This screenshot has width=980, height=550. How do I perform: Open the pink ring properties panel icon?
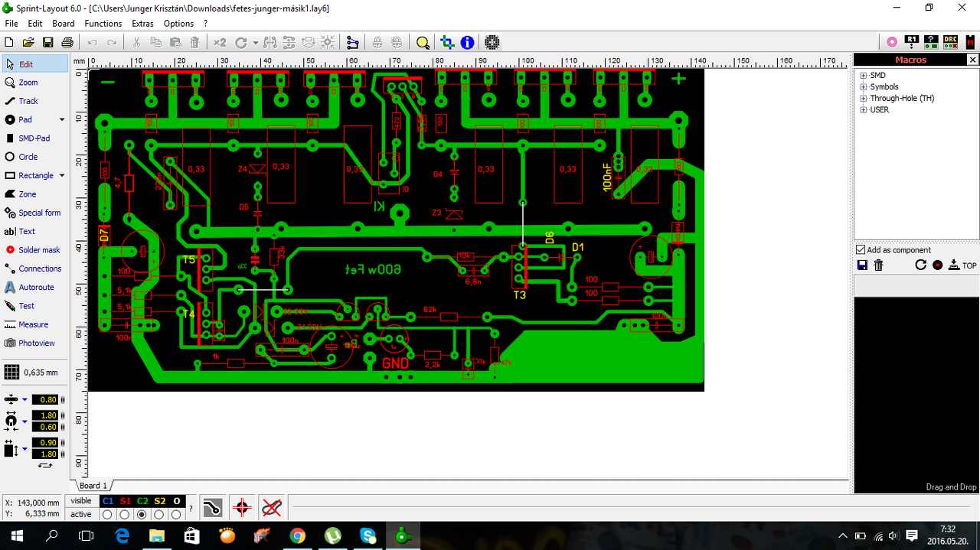pyautogui.click(x=892, y=42)
